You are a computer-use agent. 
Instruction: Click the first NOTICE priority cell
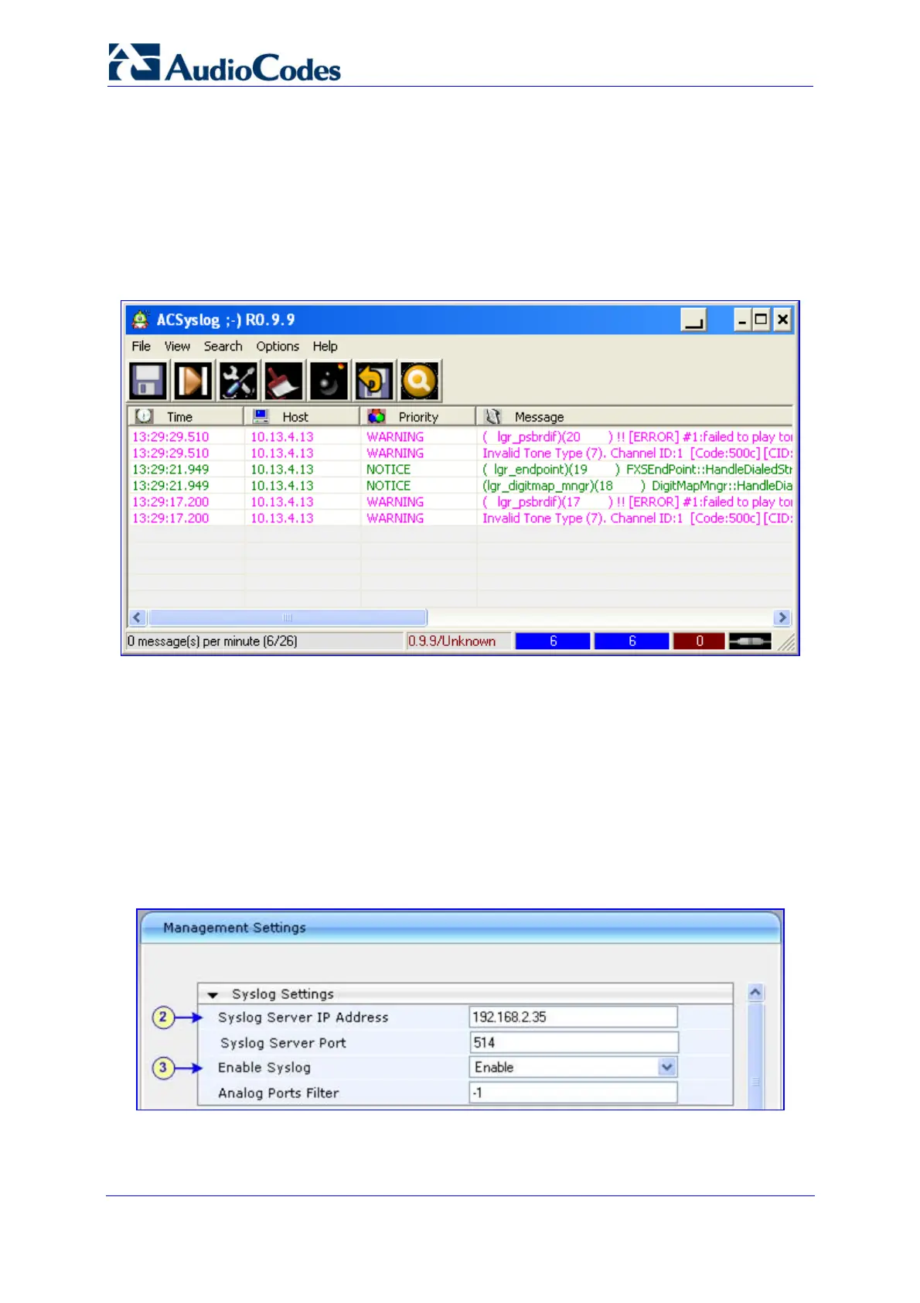(389, 469)
